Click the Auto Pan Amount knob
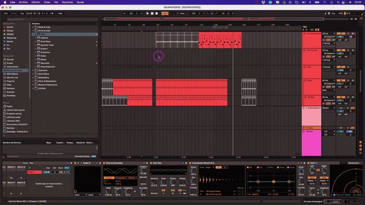The height and width of the screenshot is (205, 365). 154,183
